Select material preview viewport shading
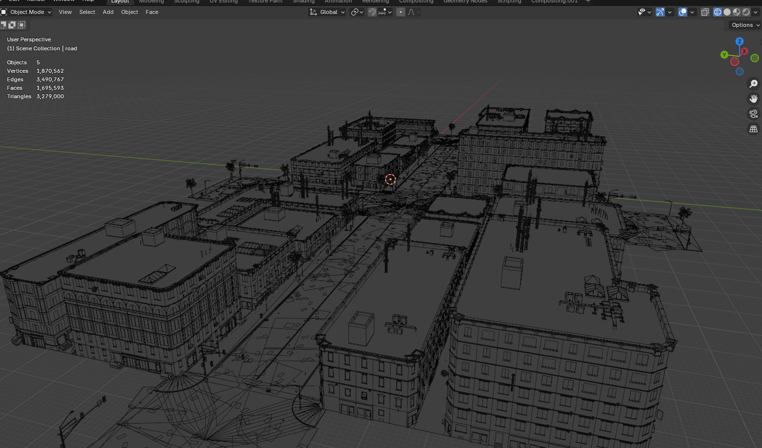Viewport: 762px width, 448px height. [737, 12]
